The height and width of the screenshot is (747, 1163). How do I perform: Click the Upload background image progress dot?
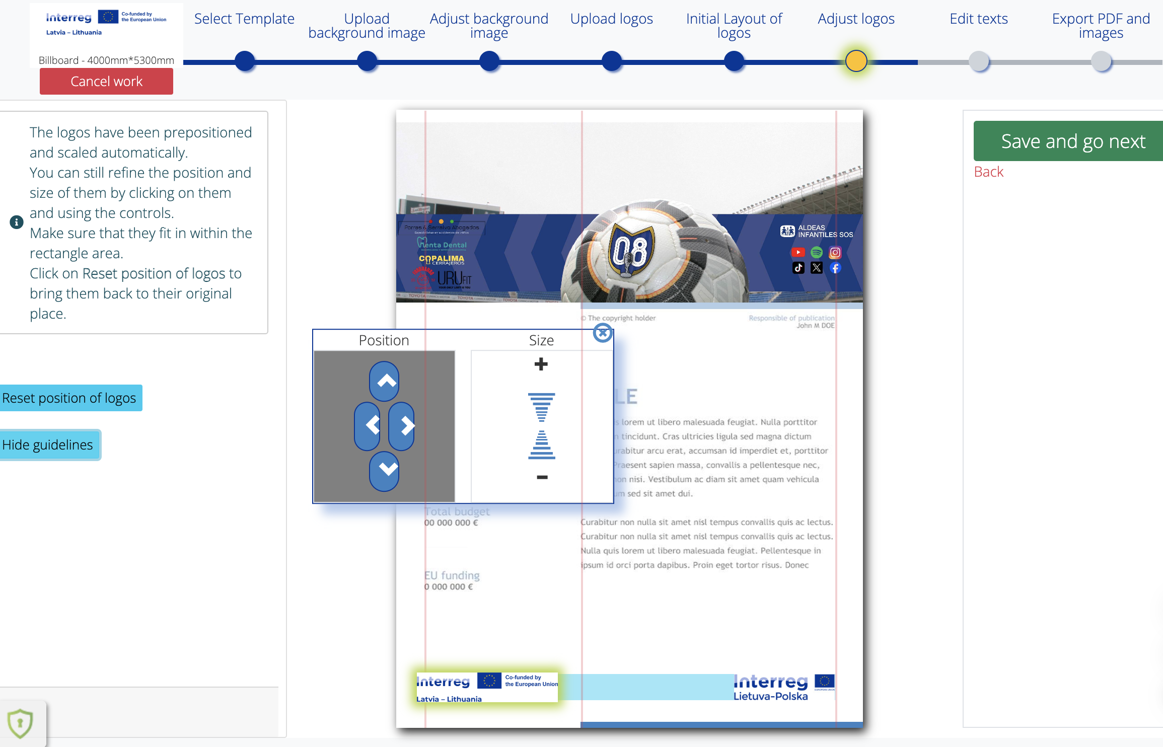tap(367, 61)
